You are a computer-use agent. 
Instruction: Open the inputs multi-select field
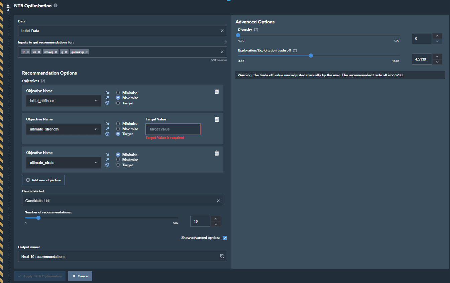[x=123, y=52]
